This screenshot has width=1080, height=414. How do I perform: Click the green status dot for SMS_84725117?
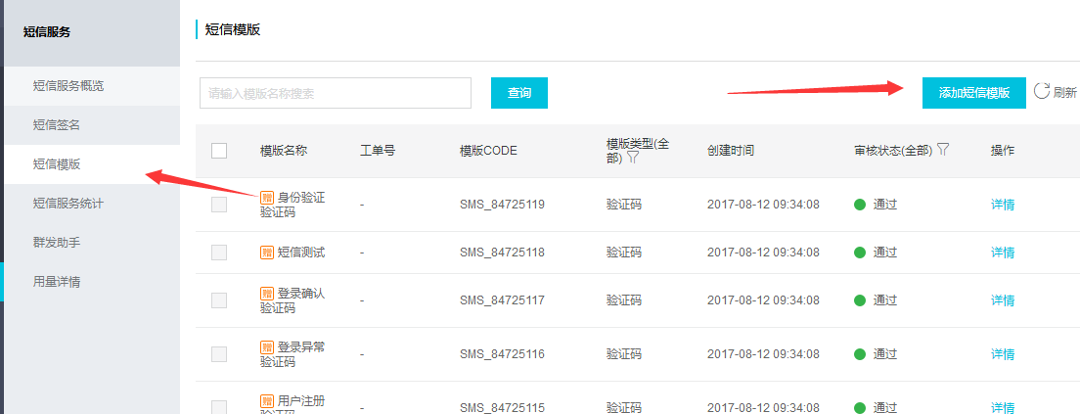tap(860, 300)
